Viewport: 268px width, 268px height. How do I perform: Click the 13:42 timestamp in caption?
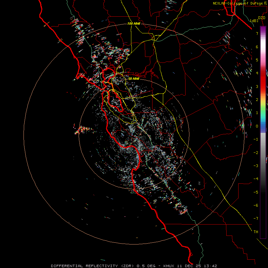(211, 266)
